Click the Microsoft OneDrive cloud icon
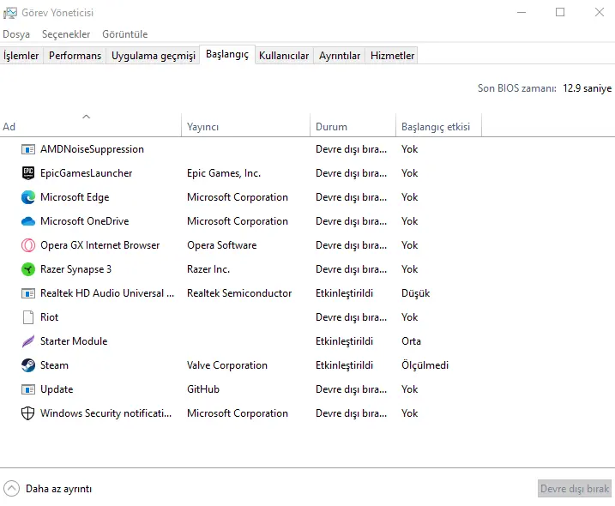This screenshot has height=506, width=615. coord(27,221)
